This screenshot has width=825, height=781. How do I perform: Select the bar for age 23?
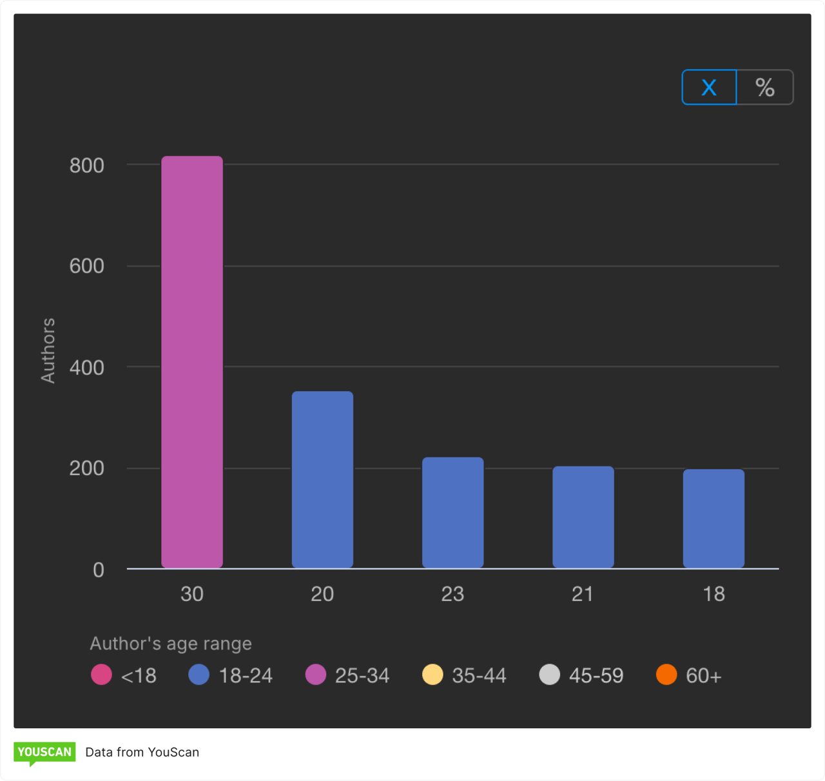coord(452,512)
